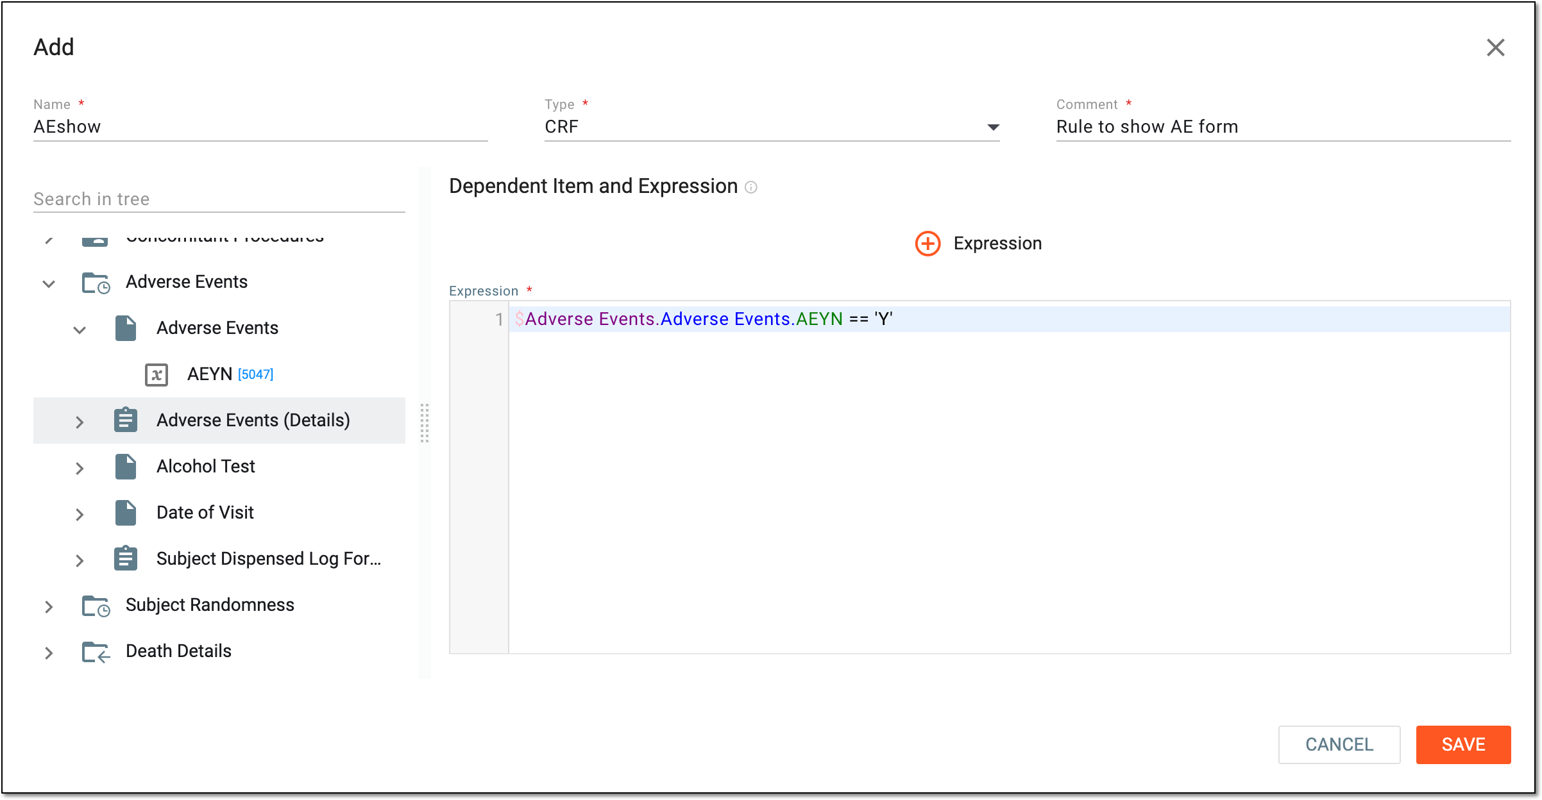Screen dimensions: 1542x800
Task: Select the top-level Adverse Events label
Action: pyautogui.click(x=187, y=281)
